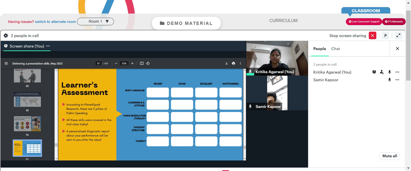The height and width of the screenshot is (171, 411).
Task: Open the Room 1 dropdown
Action: tap(95, 21)
